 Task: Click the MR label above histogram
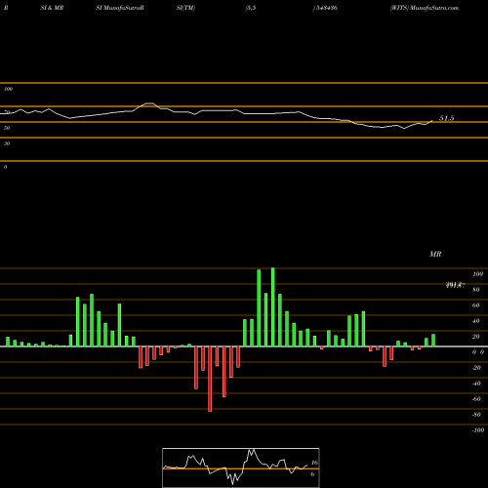(435, 254)
